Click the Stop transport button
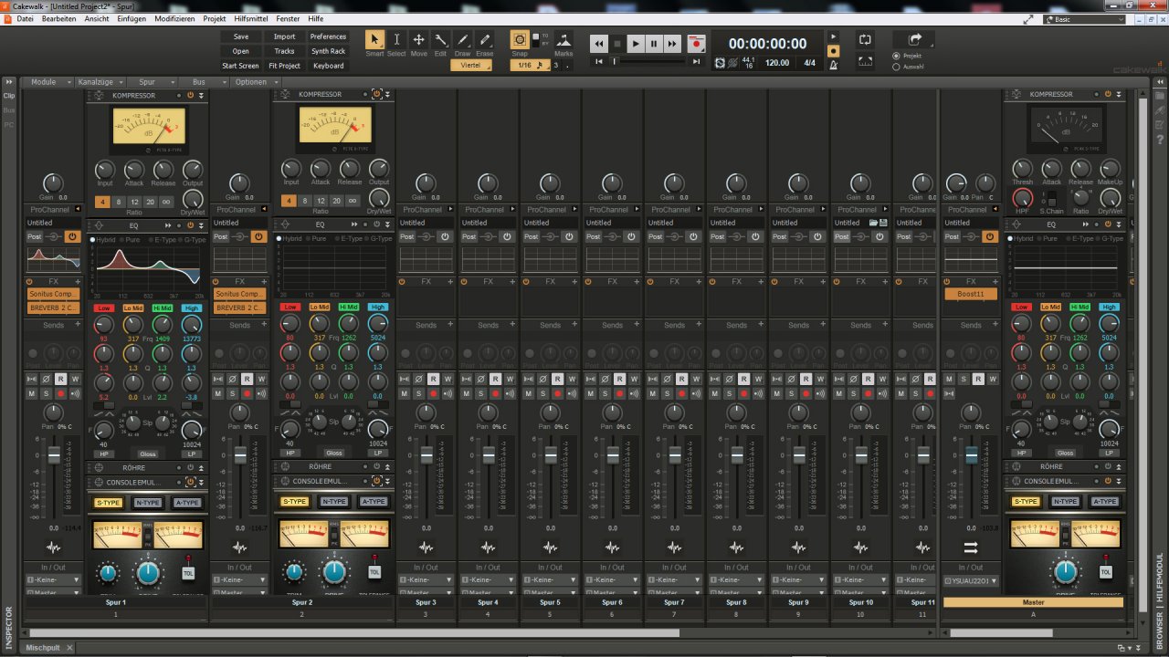 coord(617,43)
